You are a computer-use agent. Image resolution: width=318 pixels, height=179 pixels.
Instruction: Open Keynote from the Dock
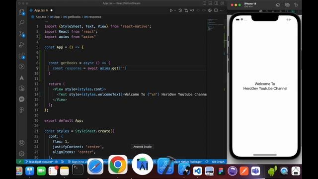click(x=30, y=171)
